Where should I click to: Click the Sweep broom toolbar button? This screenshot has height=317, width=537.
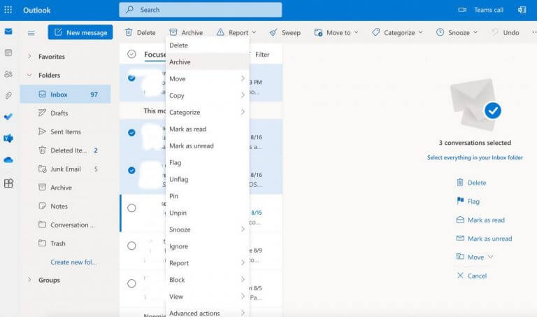point(285,33)
